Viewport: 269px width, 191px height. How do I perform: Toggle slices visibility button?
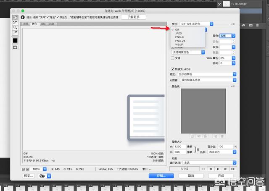(15, 47)
